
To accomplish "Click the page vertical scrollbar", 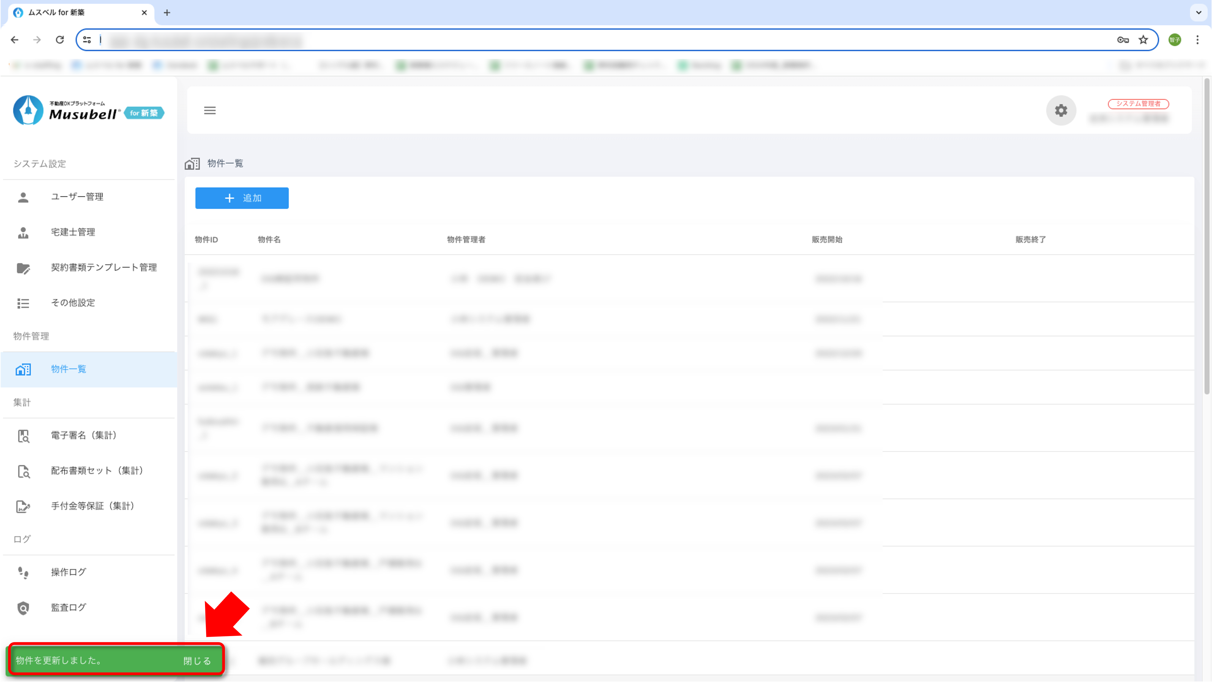I will pyautogui.click(x=1206, y=235).
